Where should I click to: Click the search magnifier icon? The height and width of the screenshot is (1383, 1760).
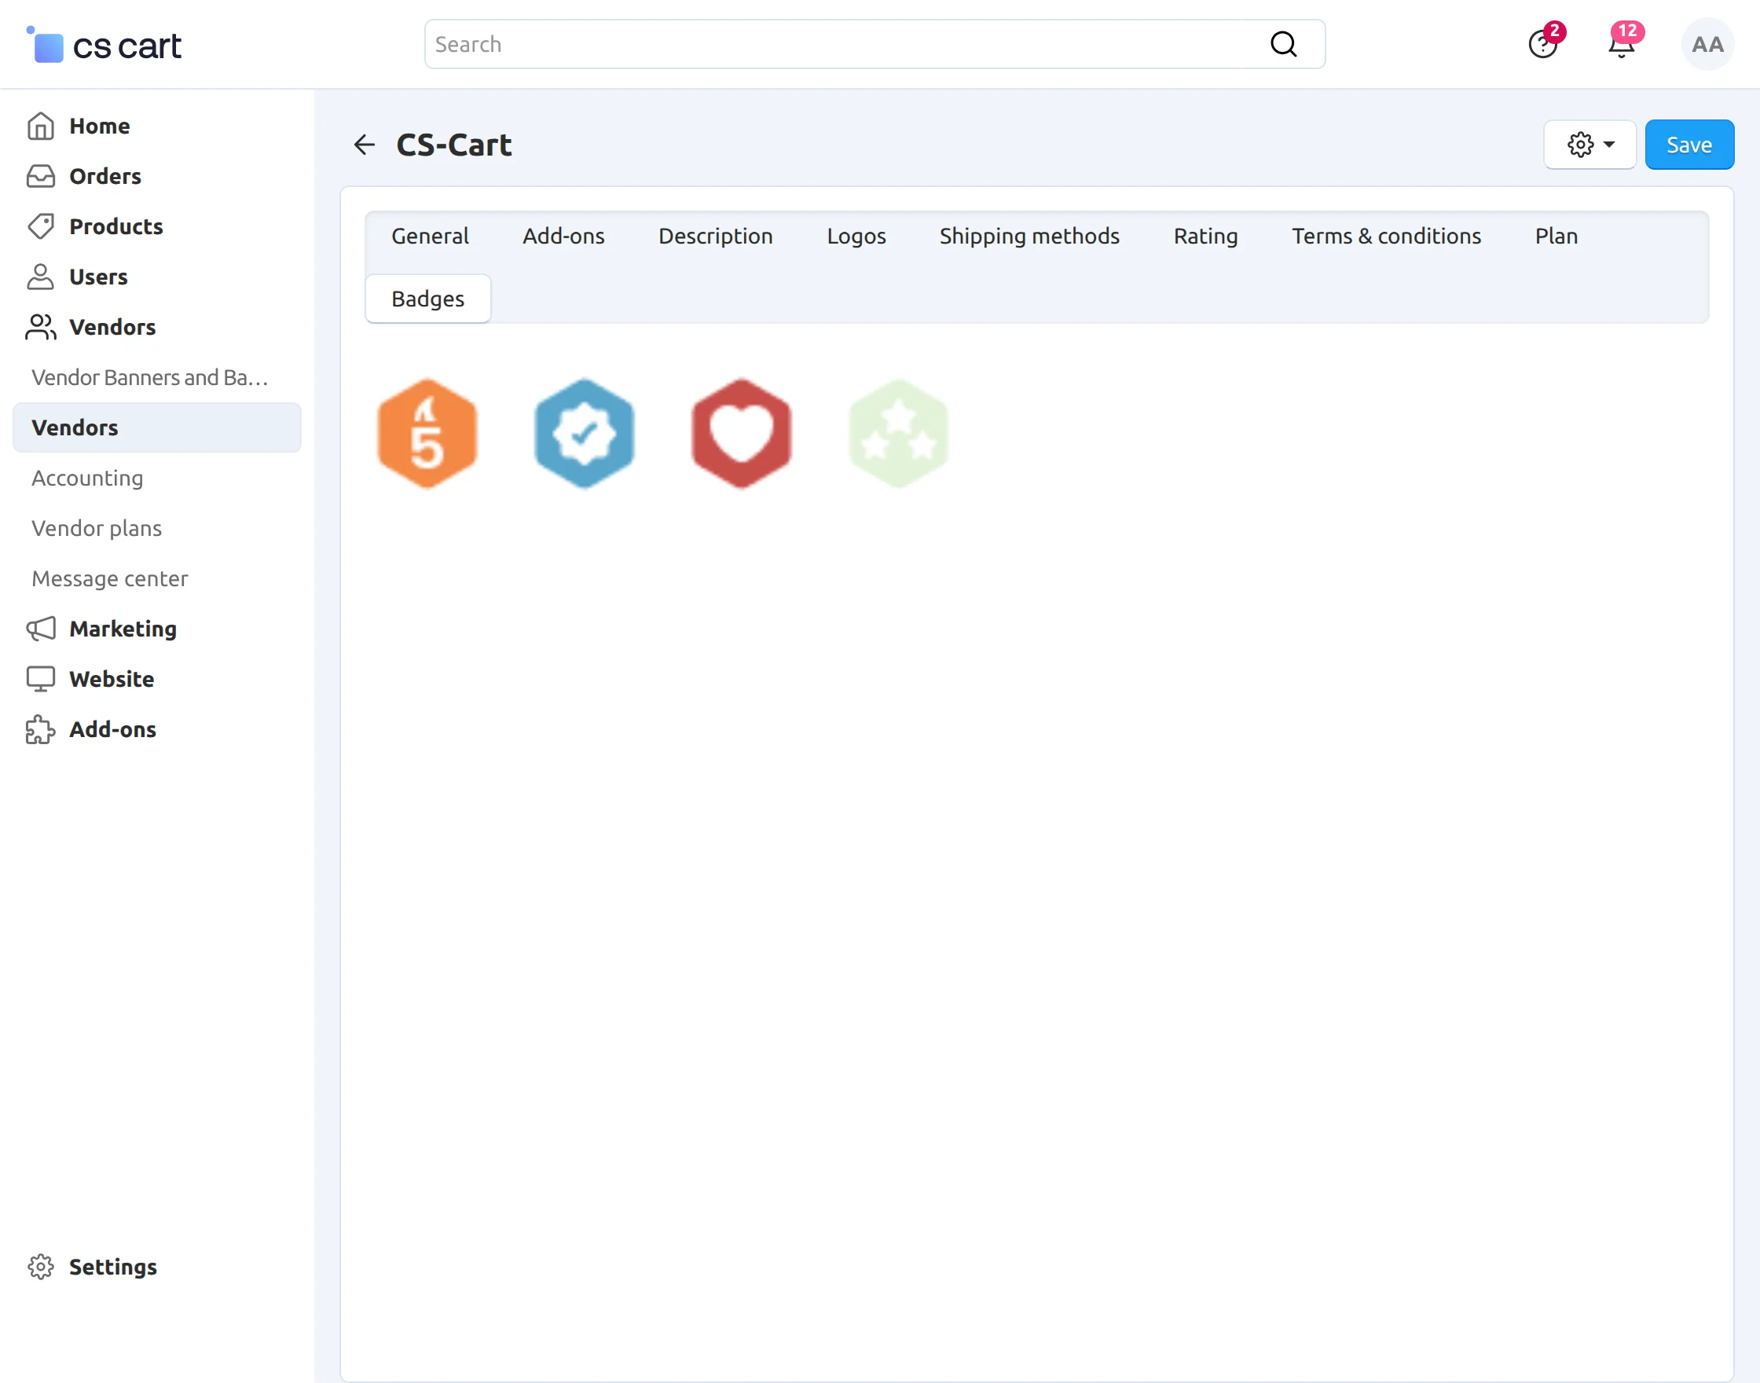coord(1283,45)
